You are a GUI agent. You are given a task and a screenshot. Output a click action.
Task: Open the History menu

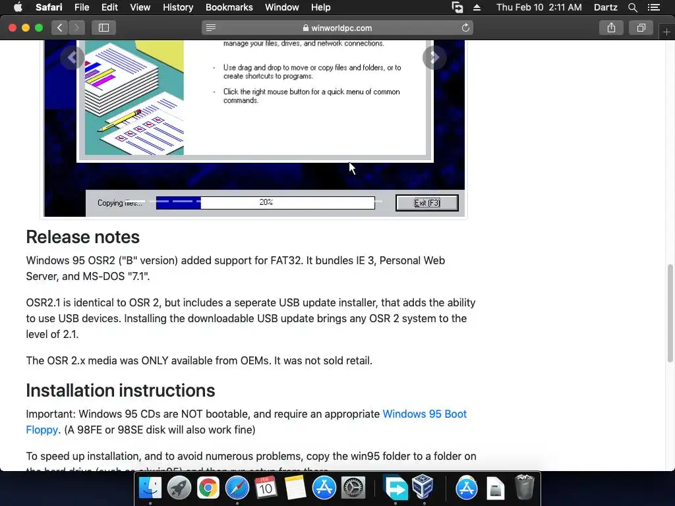[178, 7]
